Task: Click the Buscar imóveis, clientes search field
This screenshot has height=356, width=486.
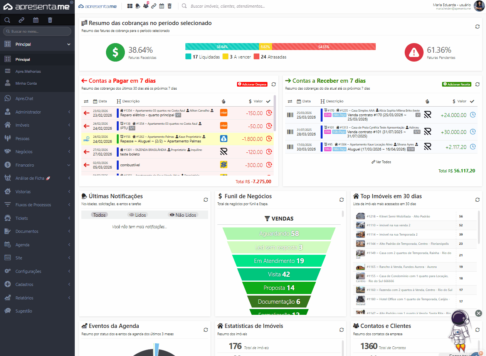Action: point(227,6)
